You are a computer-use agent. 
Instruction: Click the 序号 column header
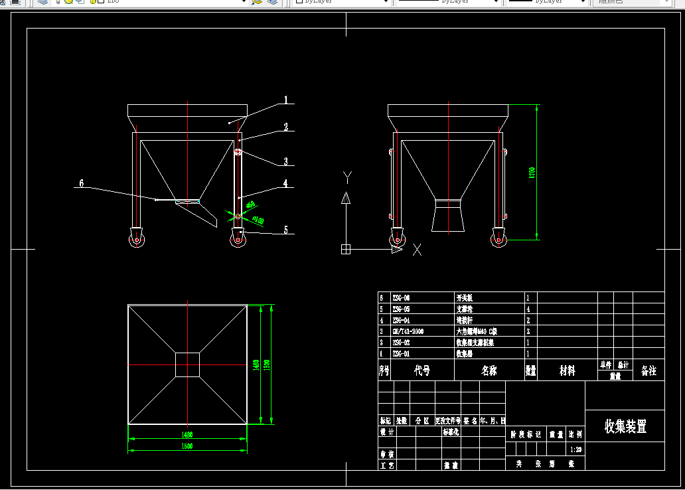(x=384, y=370)
